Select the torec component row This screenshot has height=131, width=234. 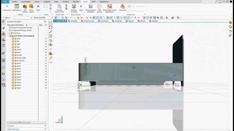click(x=19, y=52)
